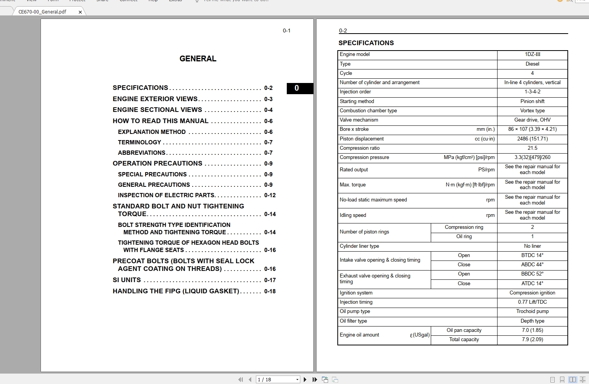Expand the Share menu options
The image size is (589, 384).
(102, 1)
